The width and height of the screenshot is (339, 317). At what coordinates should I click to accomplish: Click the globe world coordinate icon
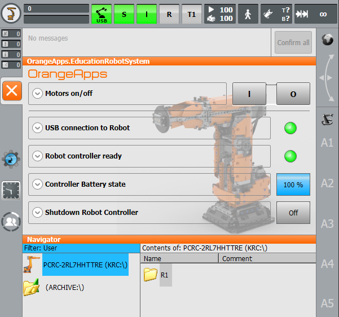point(327,39)
